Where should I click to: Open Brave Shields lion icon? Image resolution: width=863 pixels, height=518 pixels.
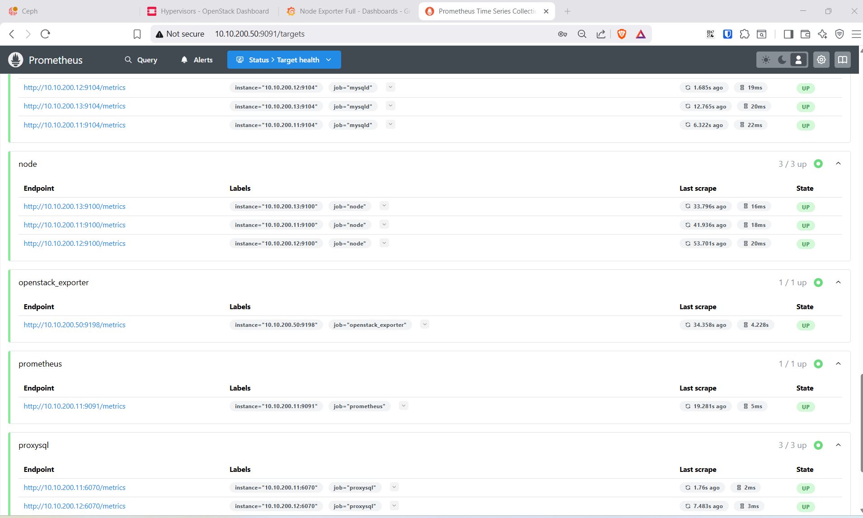(622, 34)
